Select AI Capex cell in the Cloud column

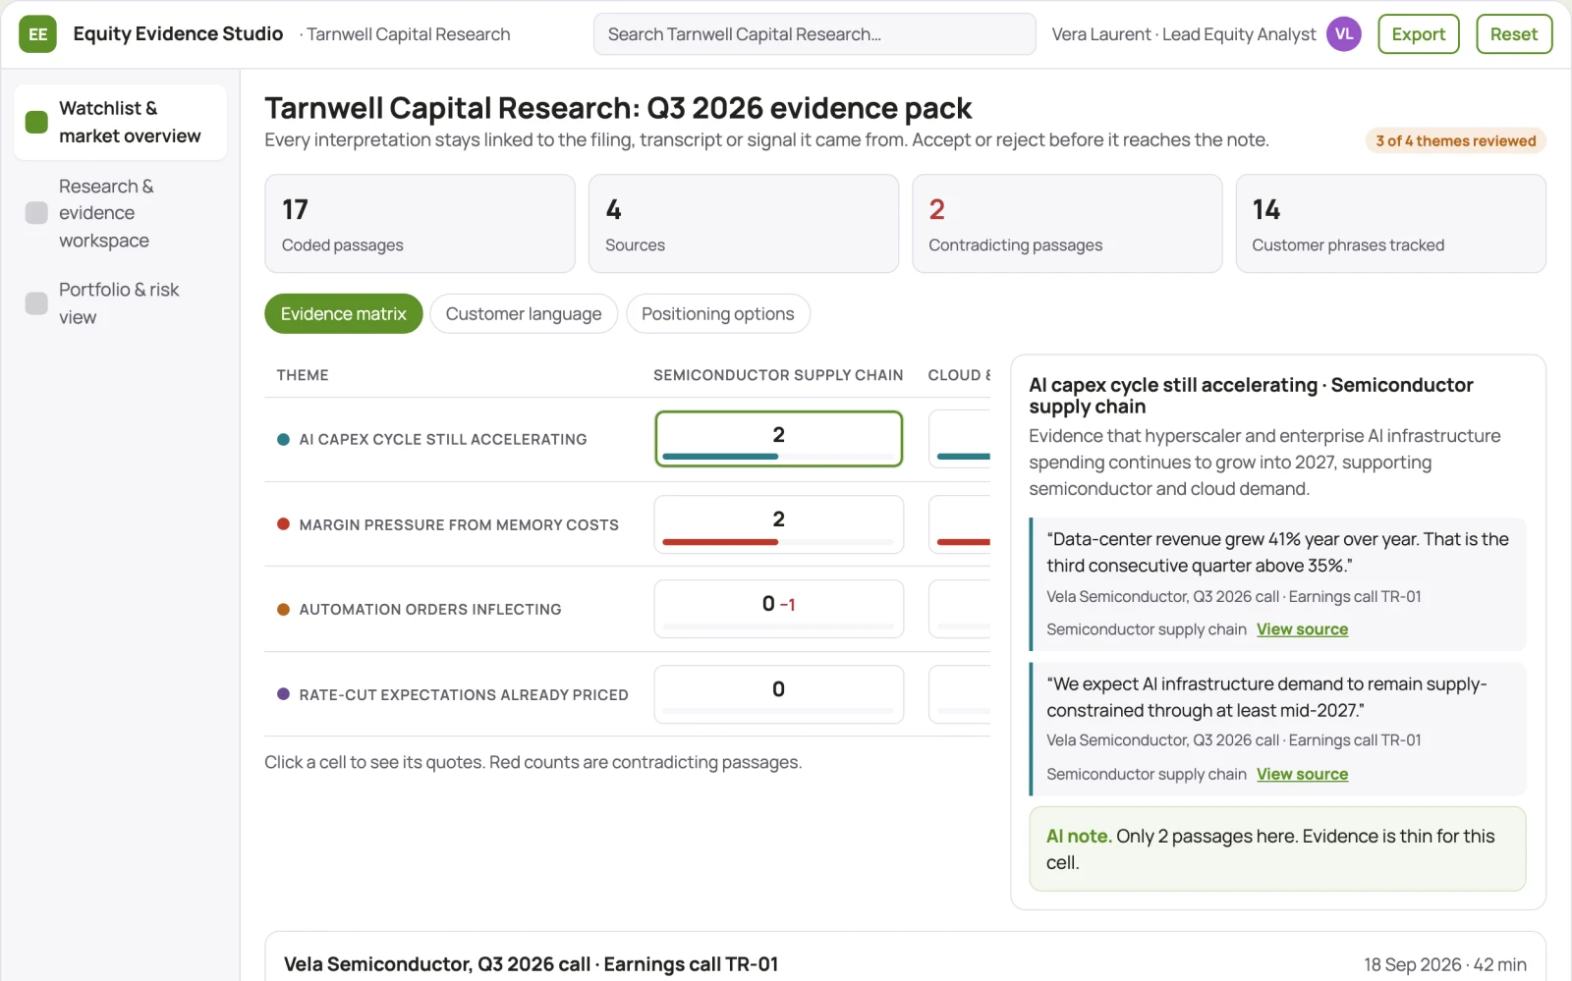(x=960, y=439)
